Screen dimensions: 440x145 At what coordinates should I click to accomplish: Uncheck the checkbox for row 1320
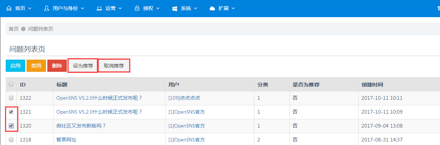pyautogui.click(x=11, y=126)
